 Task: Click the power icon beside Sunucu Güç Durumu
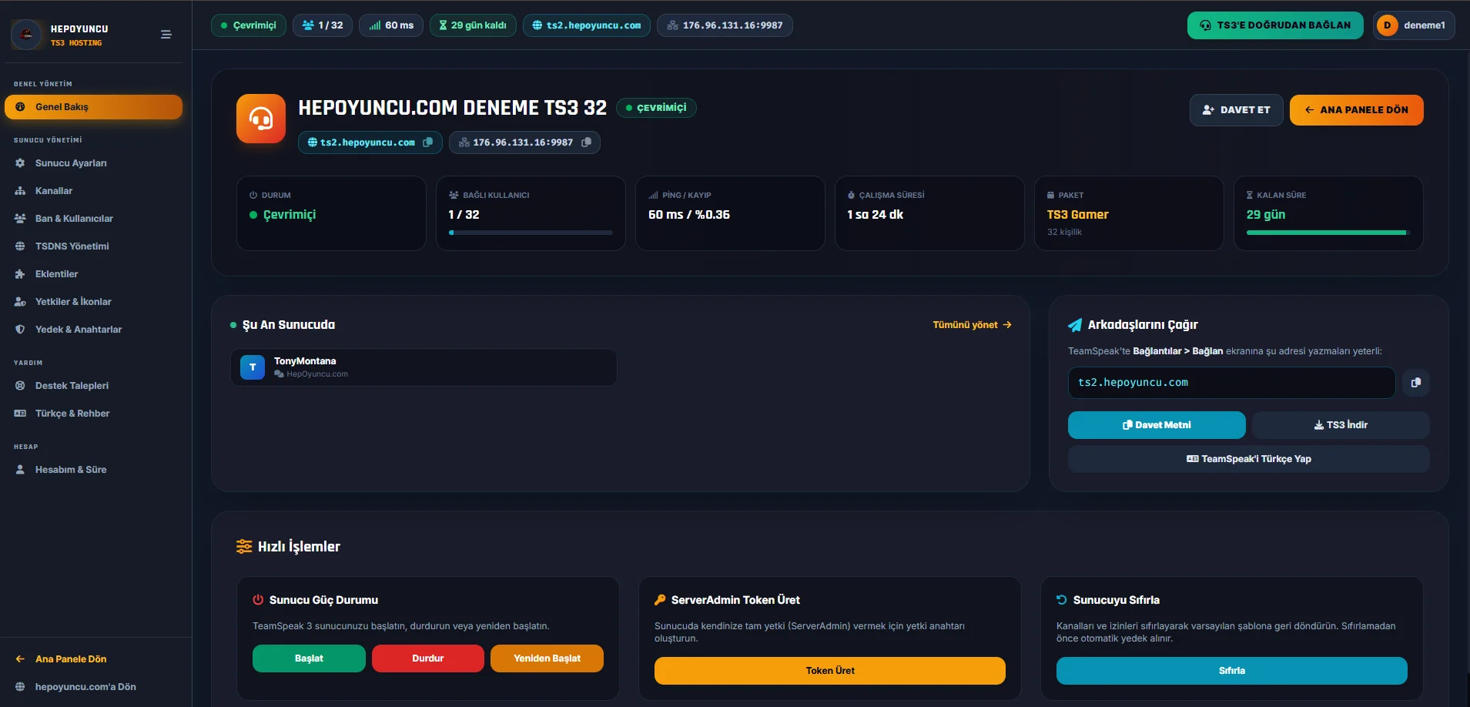pos(258,600)
